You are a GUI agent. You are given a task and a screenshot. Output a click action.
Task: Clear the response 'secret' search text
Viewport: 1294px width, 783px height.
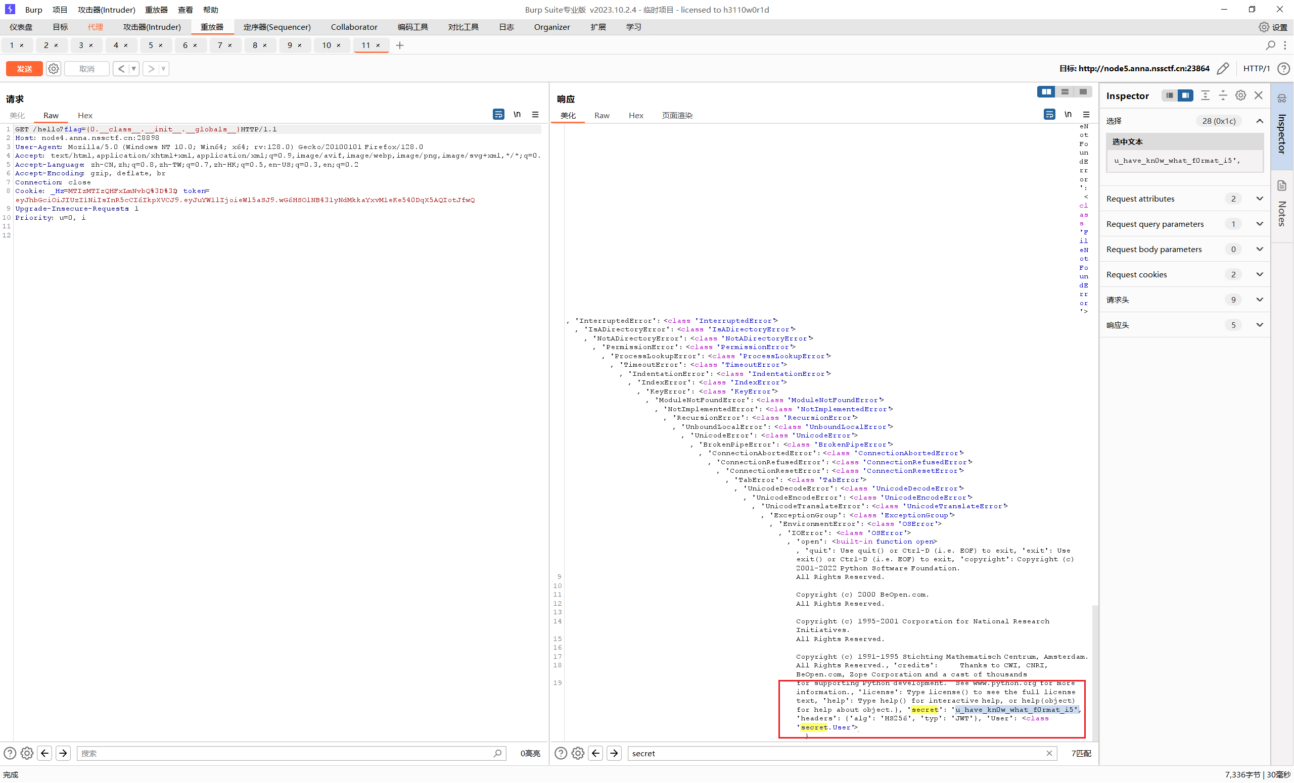click(1049, 753)
